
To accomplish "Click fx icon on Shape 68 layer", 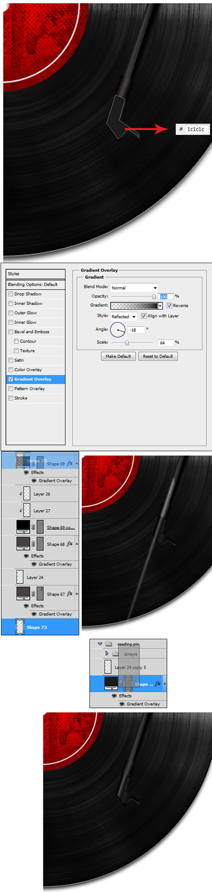I will pyautogui.click(x=70, y=544).
